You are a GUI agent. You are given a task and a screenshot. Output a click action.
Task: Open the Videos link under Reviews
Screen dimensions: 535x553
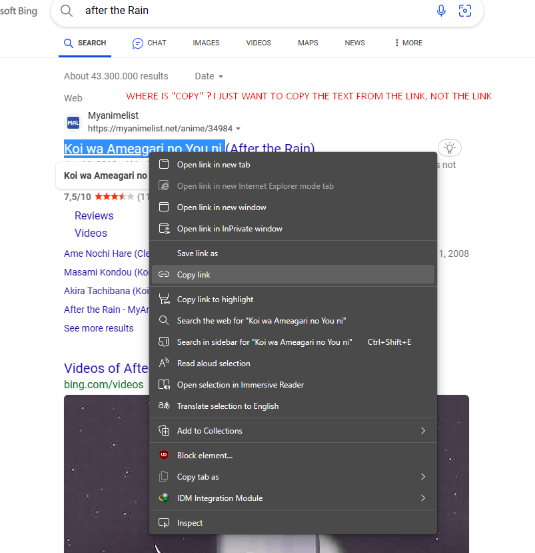[x=91, y=233]
